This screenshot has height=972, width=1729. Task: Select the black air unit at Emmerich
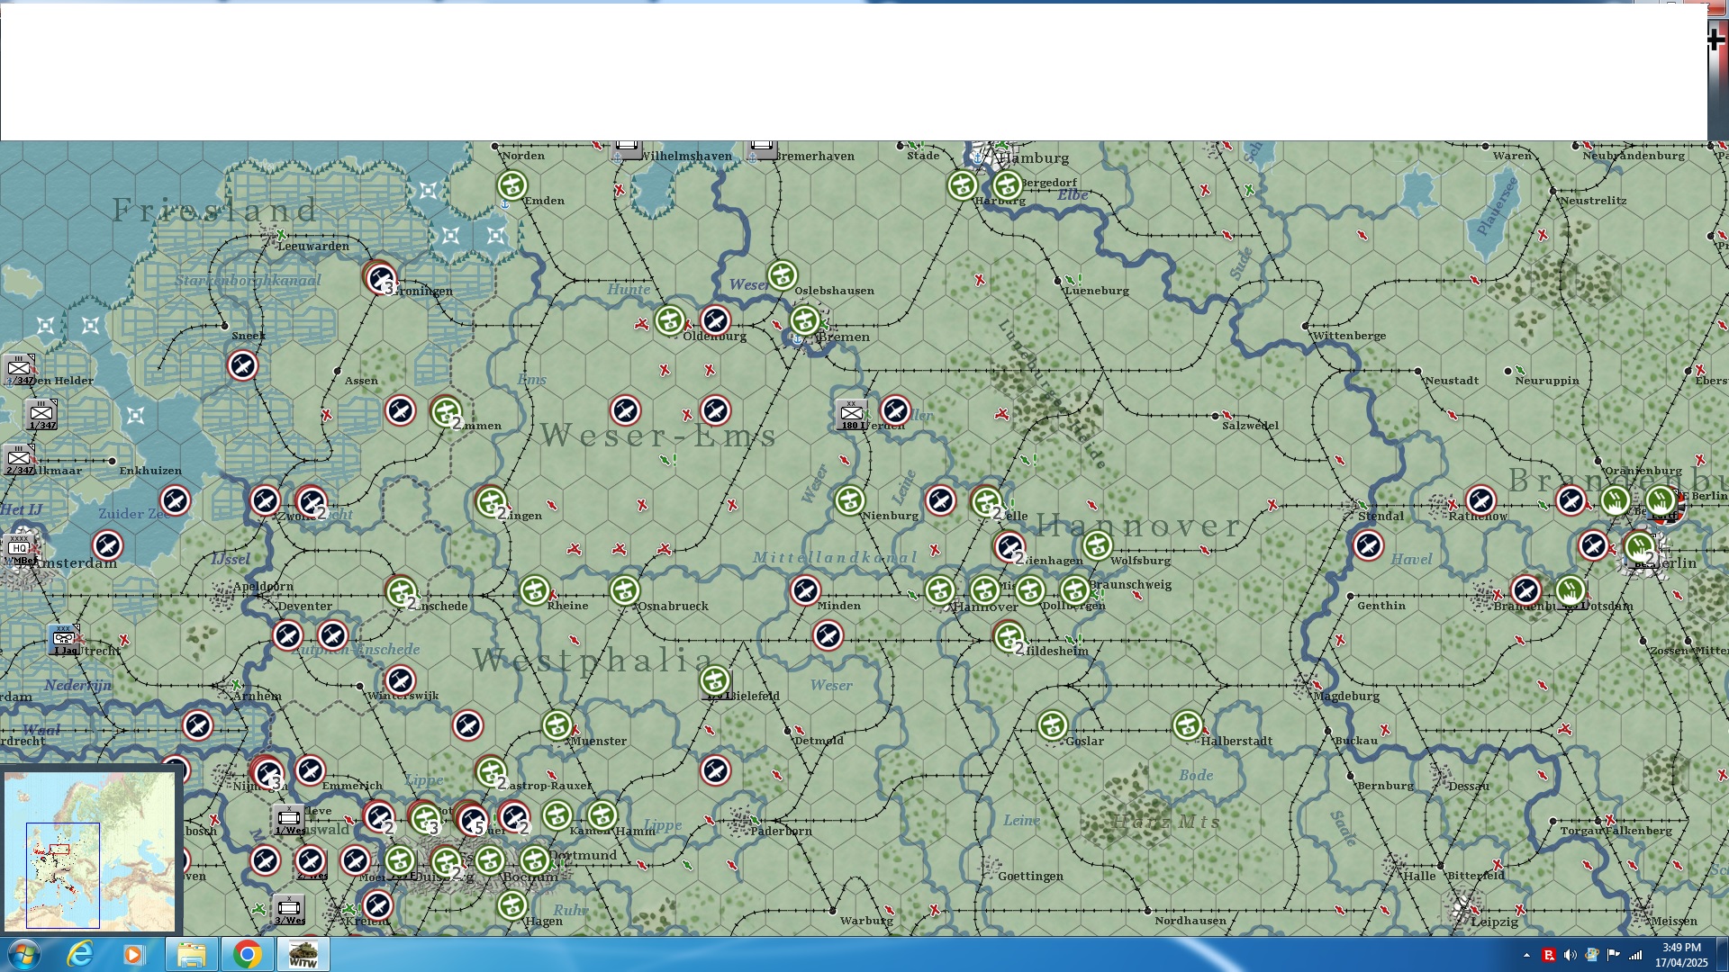click(x=310, y=770)
